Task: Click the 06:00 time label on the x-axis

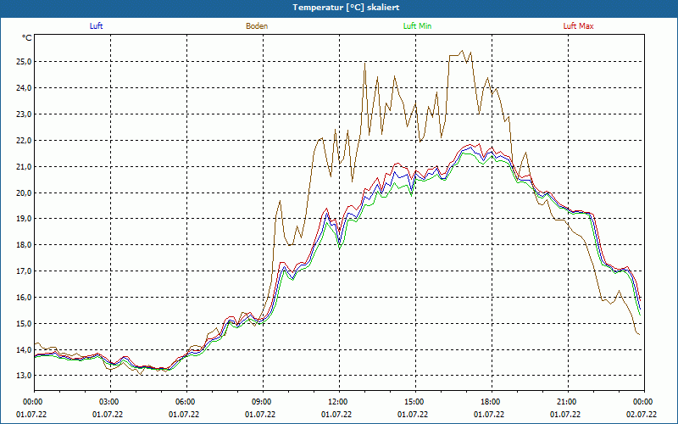Action: (x=186, y=402)
